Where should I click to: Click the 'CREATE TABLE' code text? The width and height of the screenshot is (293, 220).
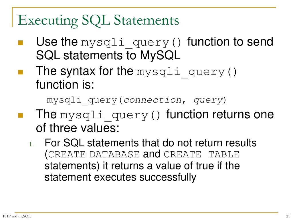[202, 154]
